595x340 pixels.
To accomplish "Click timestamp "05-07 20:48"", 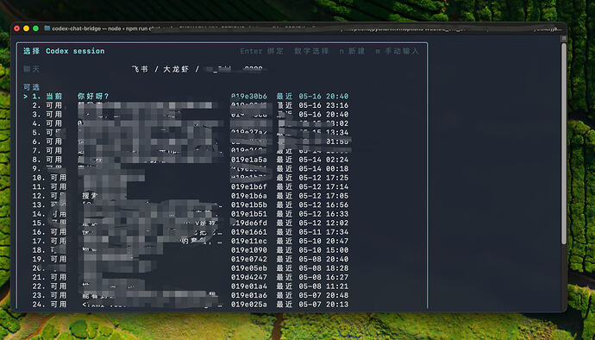I will point(323,295).
